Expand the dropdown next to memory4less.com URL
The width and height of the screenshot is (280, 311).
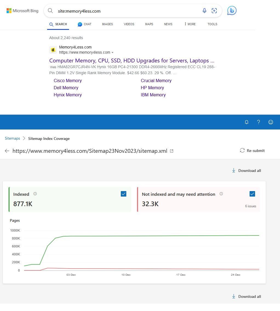click(113, 52)
